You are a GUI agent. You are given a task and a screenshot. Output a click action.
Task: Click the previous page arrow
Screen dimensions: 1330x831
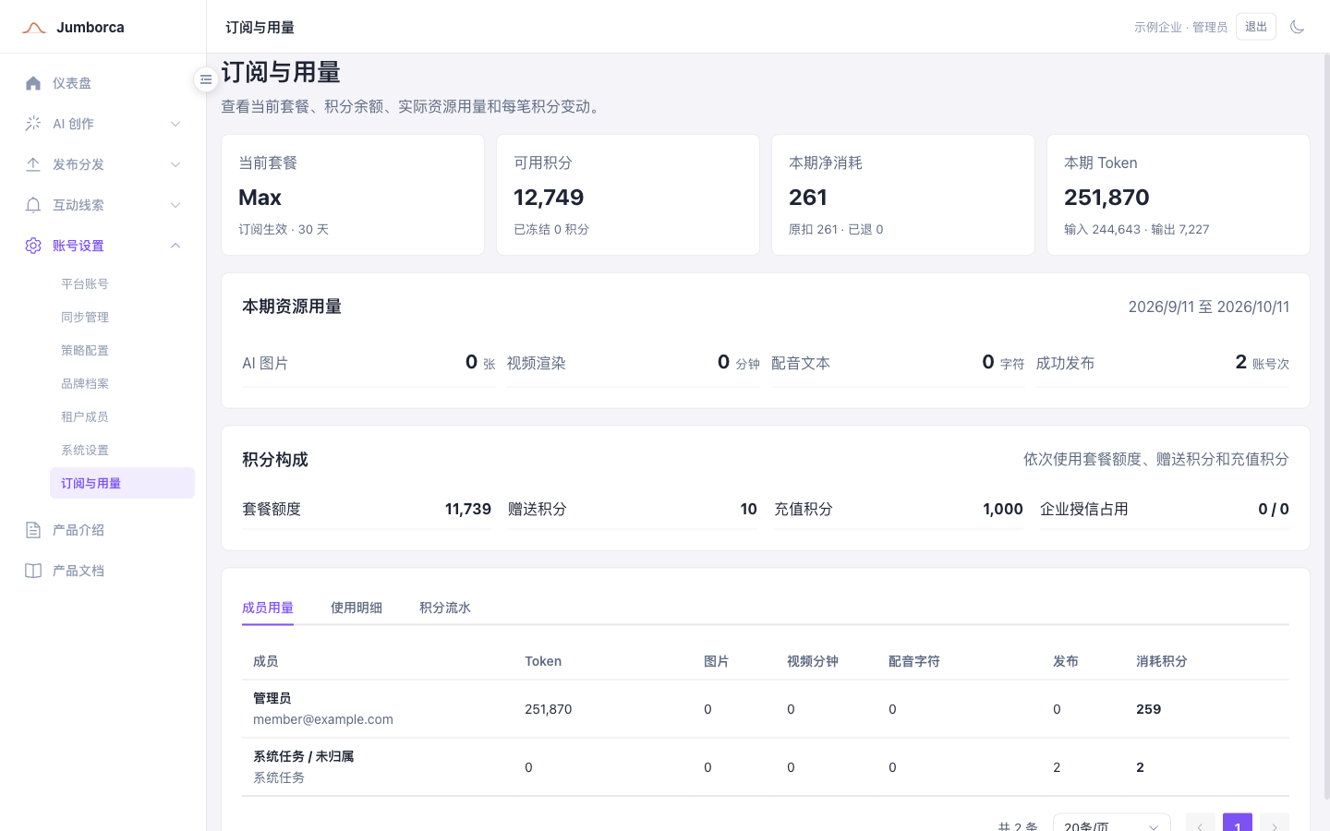[x=1201, y=823]
